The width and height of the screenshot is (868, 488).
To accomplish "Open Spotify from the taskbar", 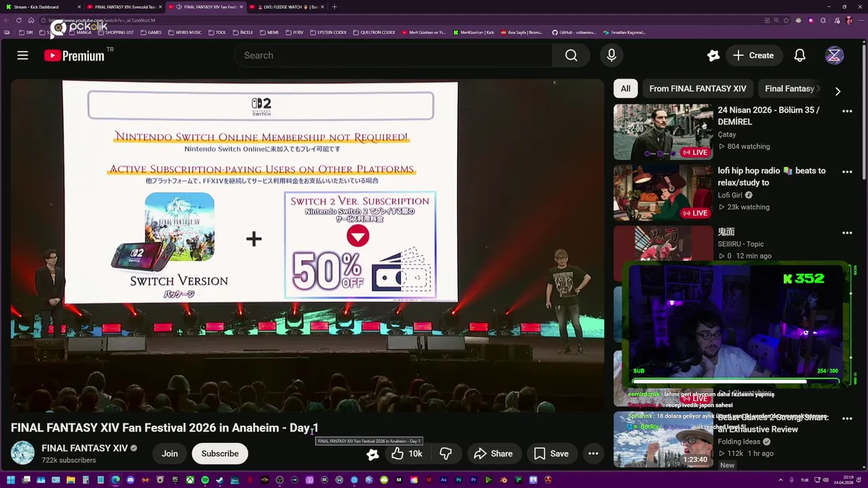I will click(205, 481).
